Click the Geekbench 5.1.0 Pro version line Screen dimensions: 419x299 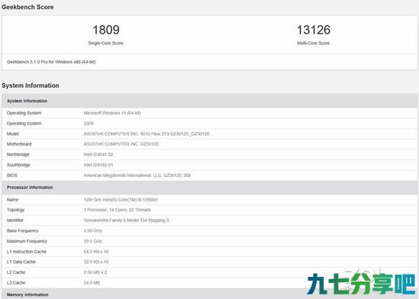pos(51,62)
